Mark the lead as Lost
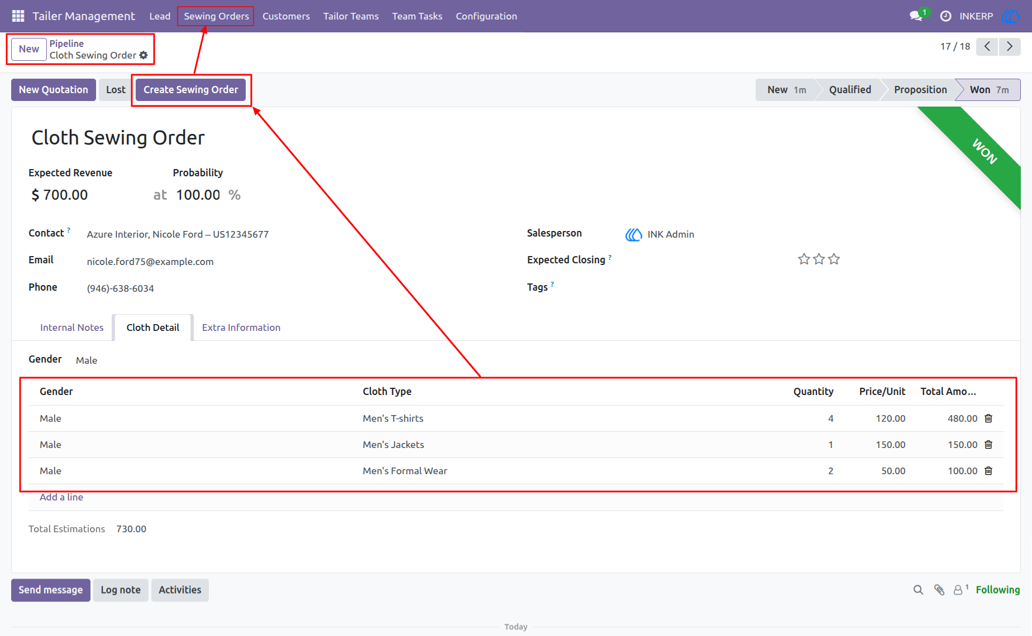This screenshot has height=636, width=1032. tap(116, 90)
